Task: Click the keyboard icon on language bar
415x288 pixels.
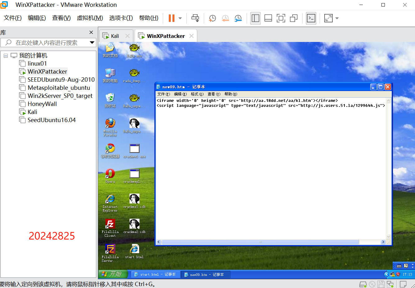Action: pyautogui.click(x=399, y=266)
